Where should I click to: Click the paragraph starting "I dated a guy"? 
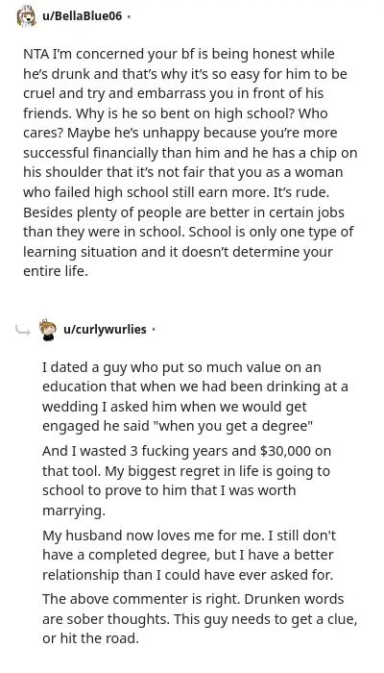(x=196, y=396)
